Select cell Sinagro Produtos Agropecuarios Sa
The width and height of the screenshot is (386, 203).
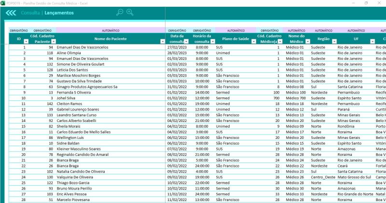tap(110, 87)
